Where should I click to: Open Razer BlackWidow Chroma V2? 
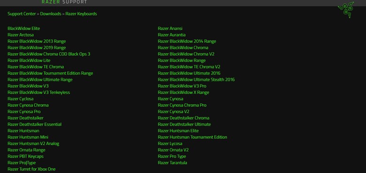(186, 54)
